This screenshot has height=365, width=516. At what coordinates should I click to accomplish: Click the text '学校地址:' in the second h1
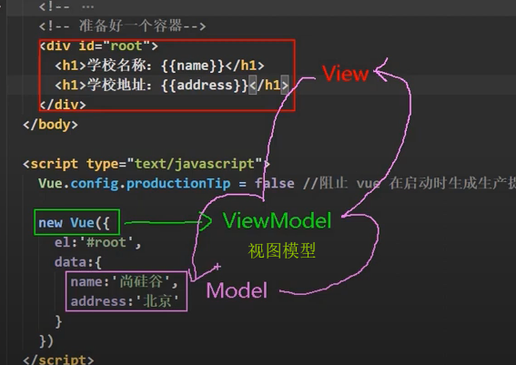click(x=119, y=85)
